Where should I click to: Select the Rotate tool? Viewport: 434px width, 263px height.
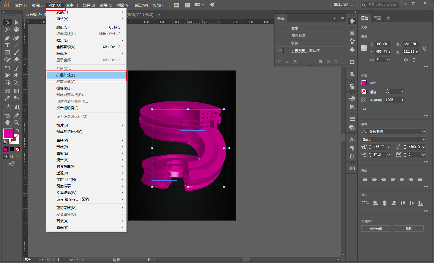point(7,68)
